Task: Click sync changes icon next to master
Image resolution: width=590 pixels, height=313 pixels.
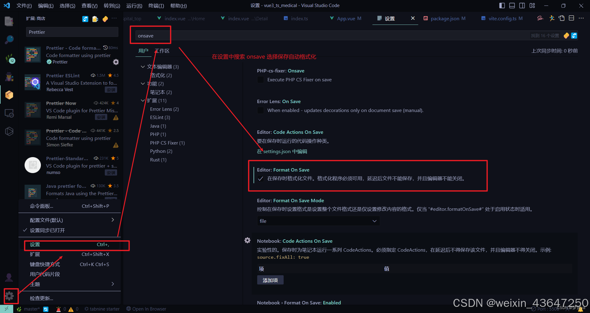Action: [x=46, y=309]
